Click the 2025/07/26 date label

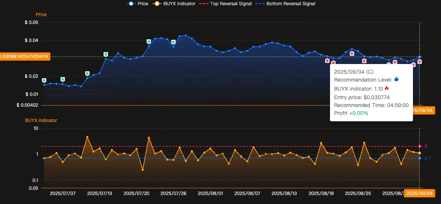click(173, 194)
